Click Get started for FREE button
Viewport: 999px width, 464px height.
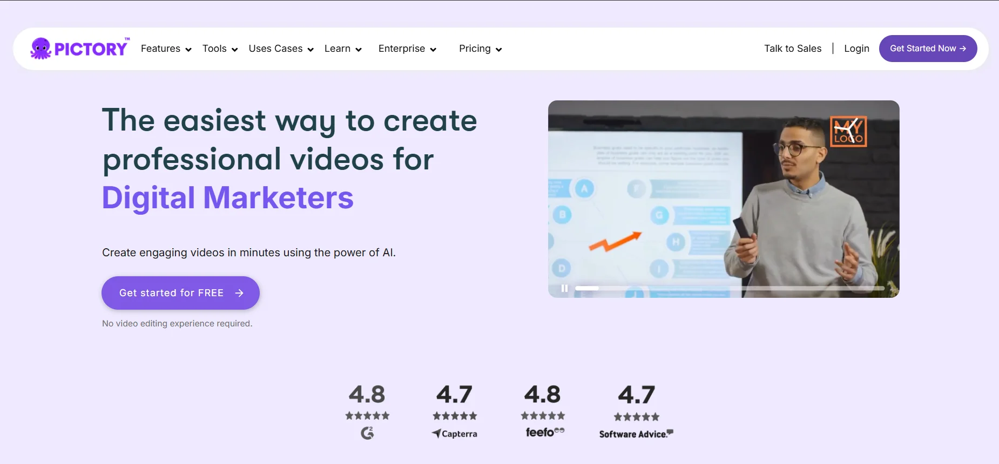(180, 293)
